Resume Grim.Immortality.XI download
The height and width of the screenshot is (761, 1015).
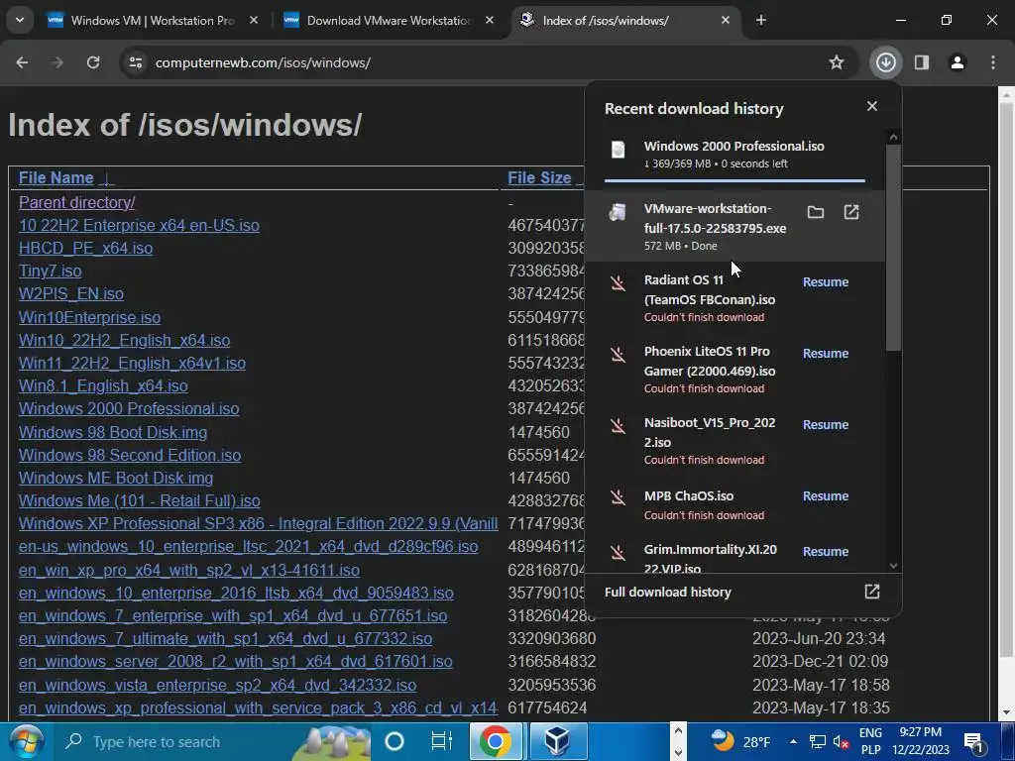point(826,551)
